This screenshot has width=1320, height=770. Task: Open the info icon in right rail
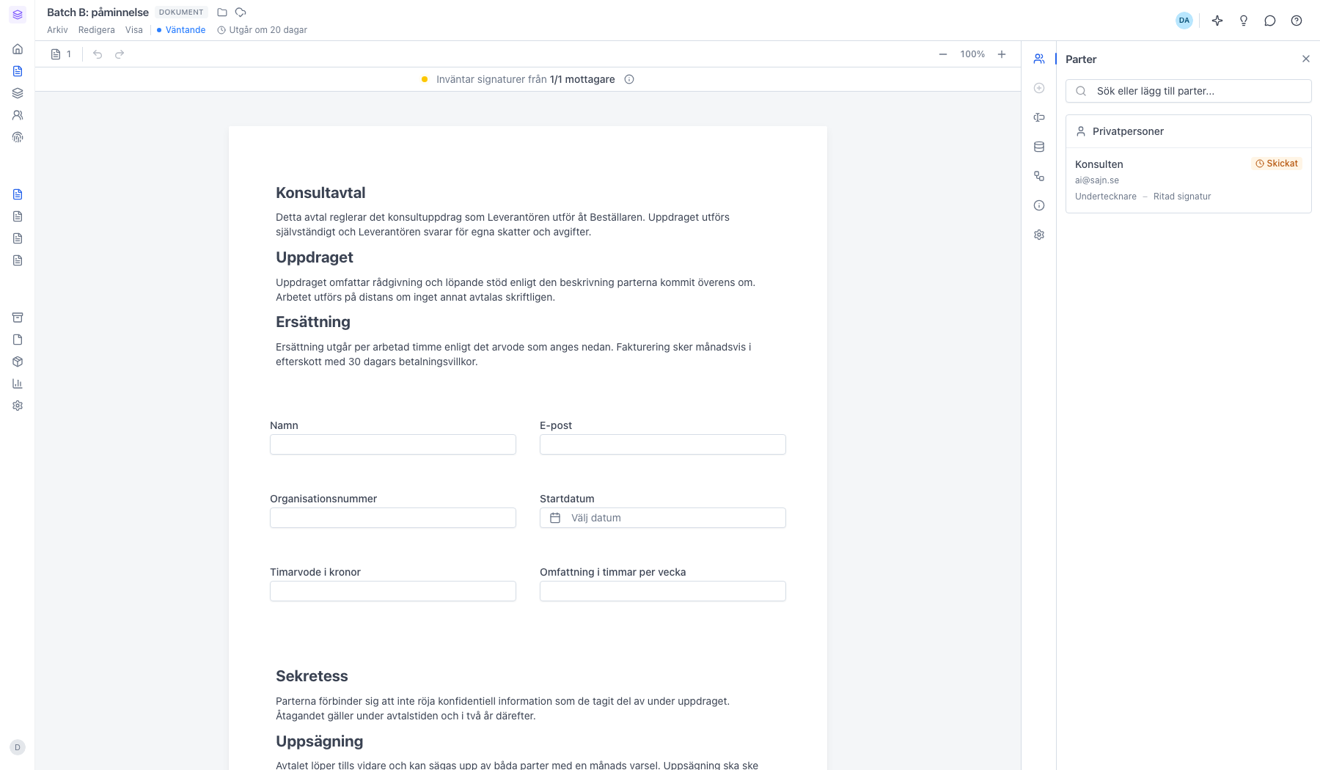[x=1039, y=205]
